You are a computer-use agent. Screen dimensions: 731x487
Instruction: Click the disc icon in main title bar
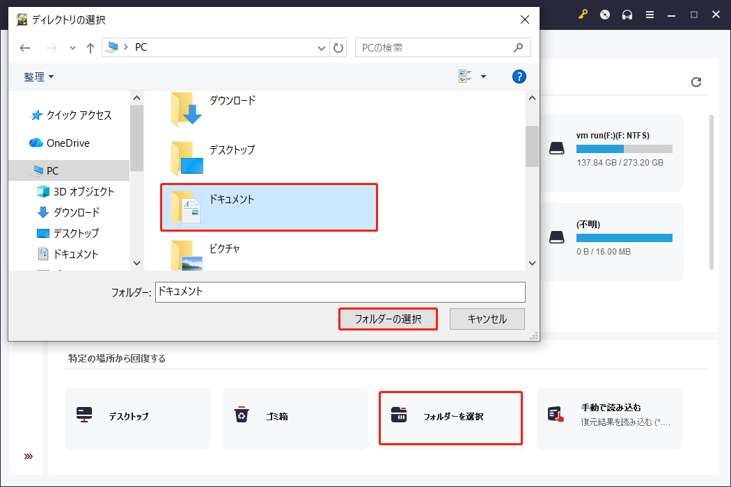[605, 15]
